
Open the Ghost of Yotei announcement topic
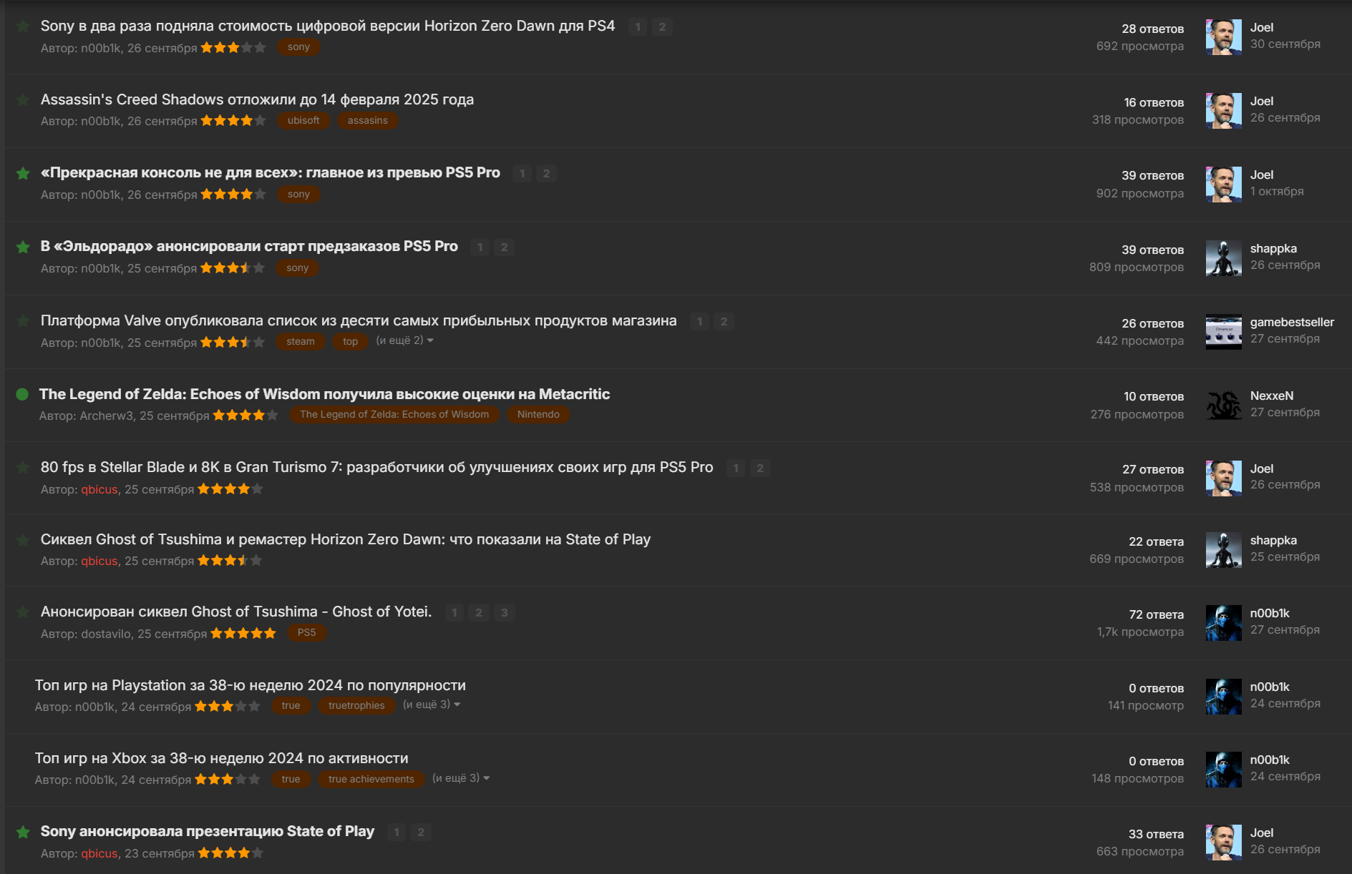coord(236,612)
